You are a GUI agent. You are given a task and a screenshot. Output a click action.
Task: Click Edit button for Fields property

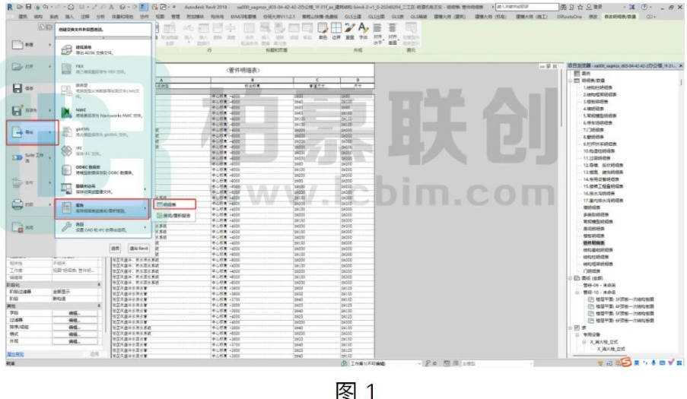coord(75,313)
